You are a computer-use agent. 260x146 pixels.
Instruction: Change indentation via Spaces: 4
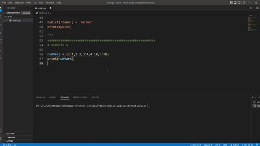[208, 145]
